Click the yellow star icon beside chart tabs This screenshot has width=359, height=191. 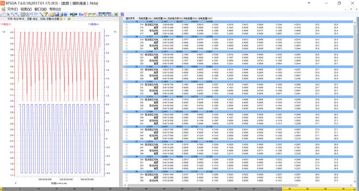click(x=61, y=19)
